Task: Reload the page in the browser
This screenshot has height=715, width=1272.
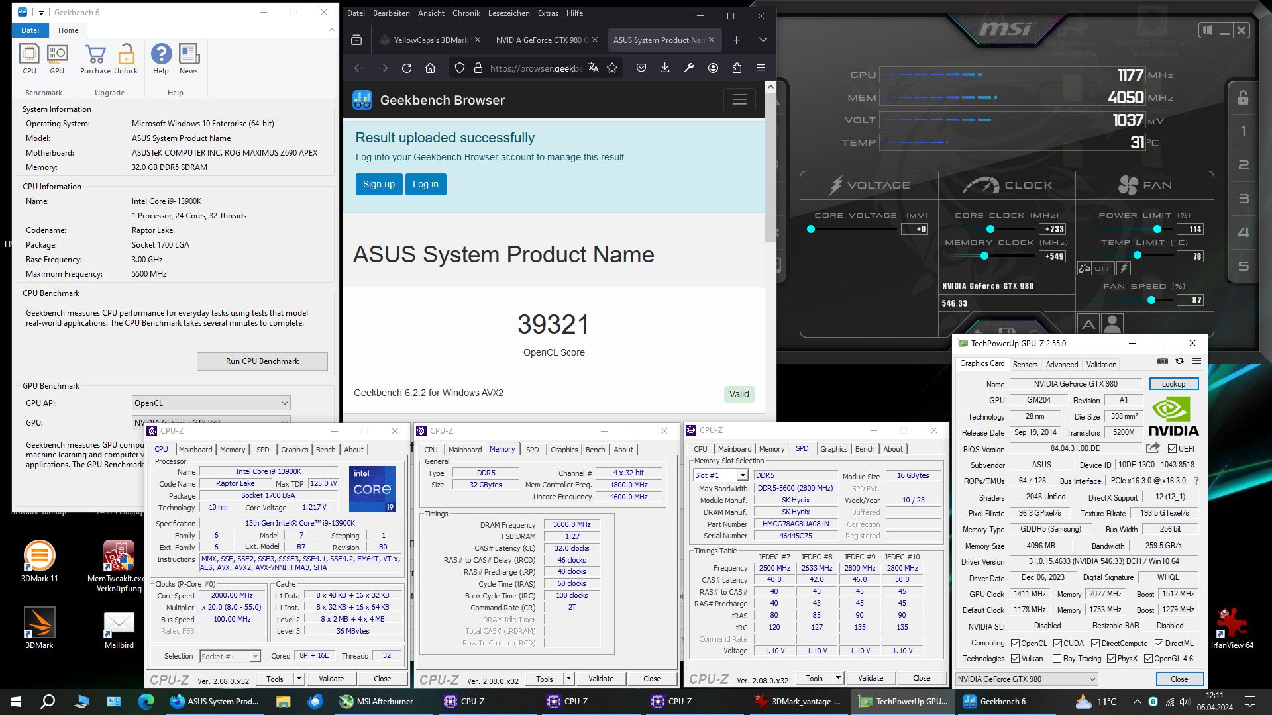Action: (407, 68)
